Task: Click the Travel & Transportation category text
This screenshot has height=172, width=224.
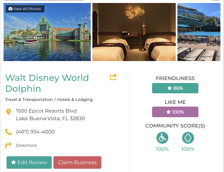Action: 29,100
